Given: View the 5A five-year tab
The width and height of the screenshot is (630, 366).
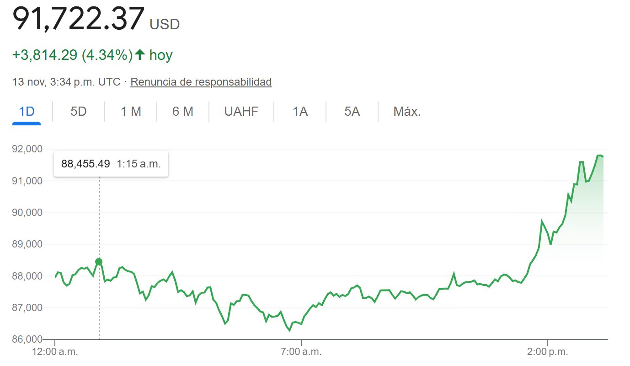Looking at the screenshot, I should pos(352,111).
